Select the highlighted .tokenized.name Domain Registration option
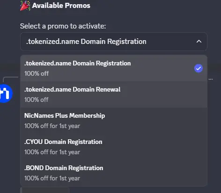 click(114, 68)
